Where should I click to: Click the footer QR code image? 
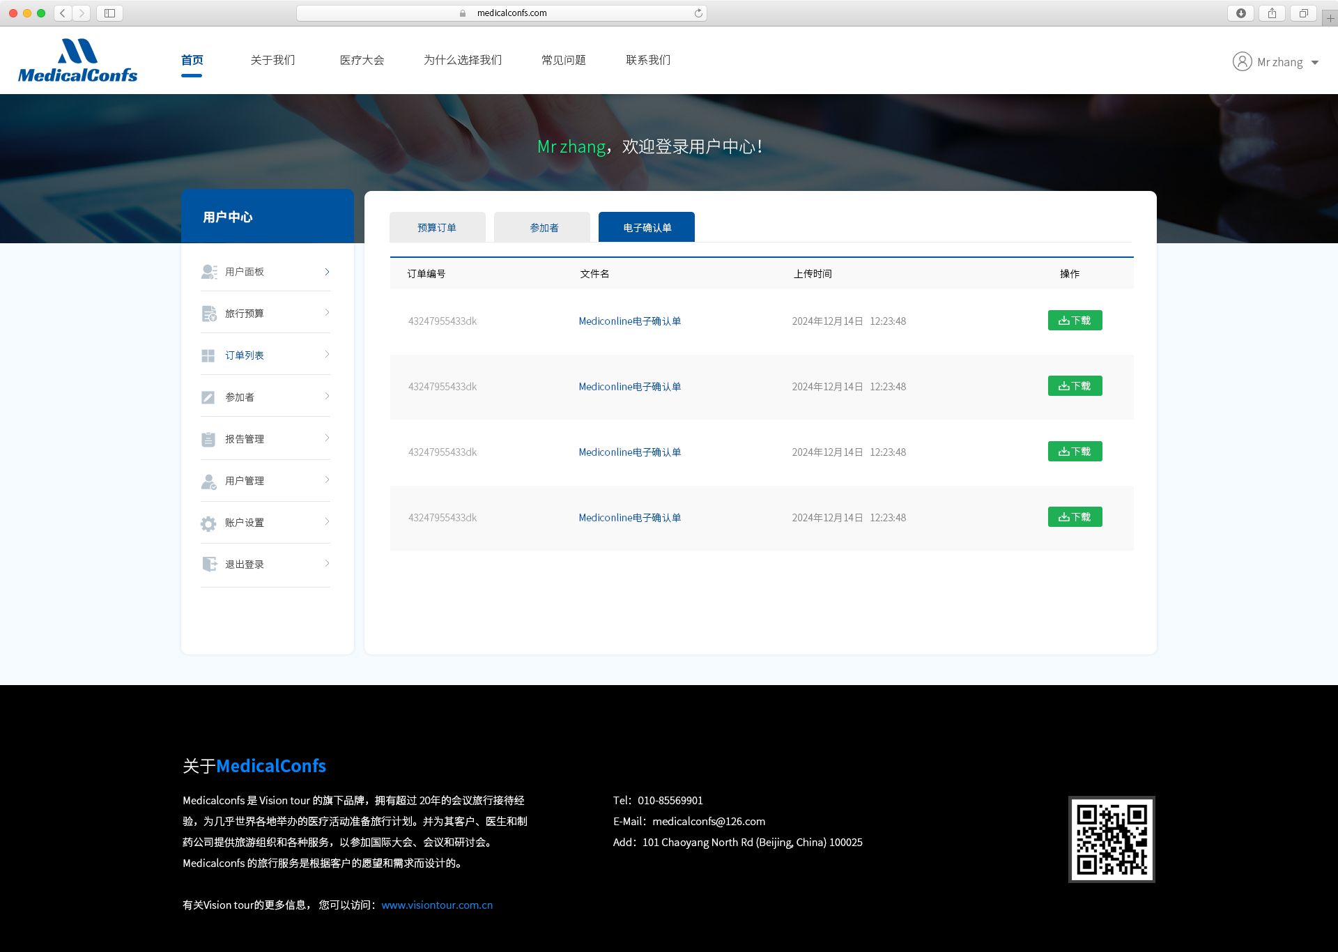[x=1112, y=839]
